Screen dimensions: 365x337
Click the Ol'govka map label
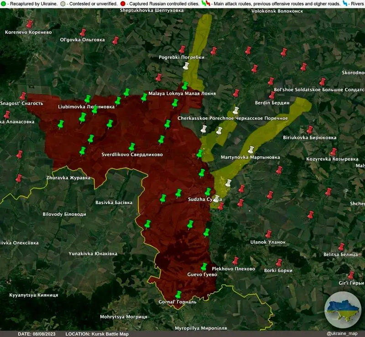click(x=83, y=40)
